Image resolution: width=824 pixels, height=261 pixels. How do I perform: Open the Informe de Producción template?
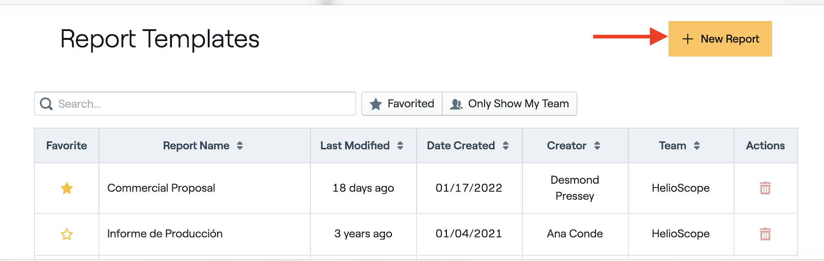click(165, 234)
